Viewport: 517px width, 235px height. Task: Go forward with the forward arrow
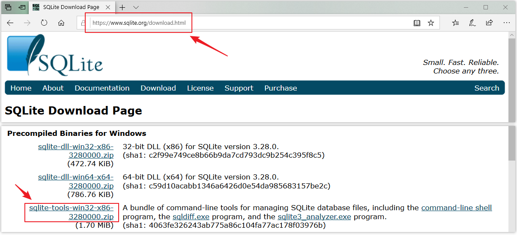[27, 23]
